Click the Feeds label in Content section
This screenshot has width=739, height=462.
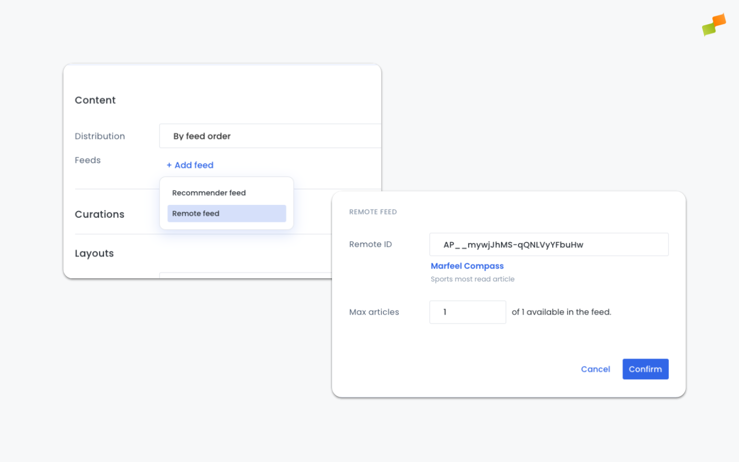pyautogui.click(x=88, y=160)
